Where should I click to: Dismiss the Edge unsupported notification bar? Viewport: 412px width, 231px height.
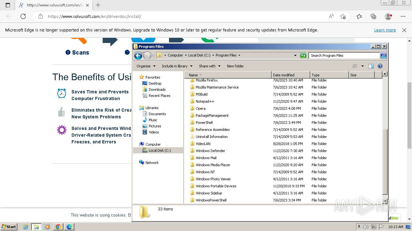pos(404,30)
